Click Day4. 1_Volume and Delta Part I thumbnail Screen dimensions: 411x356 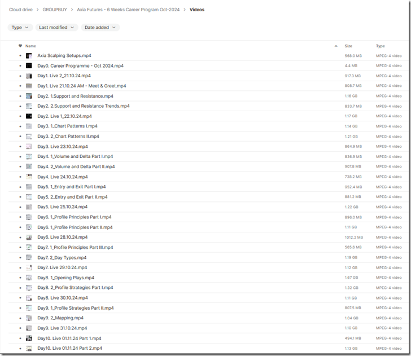(29, 157)
